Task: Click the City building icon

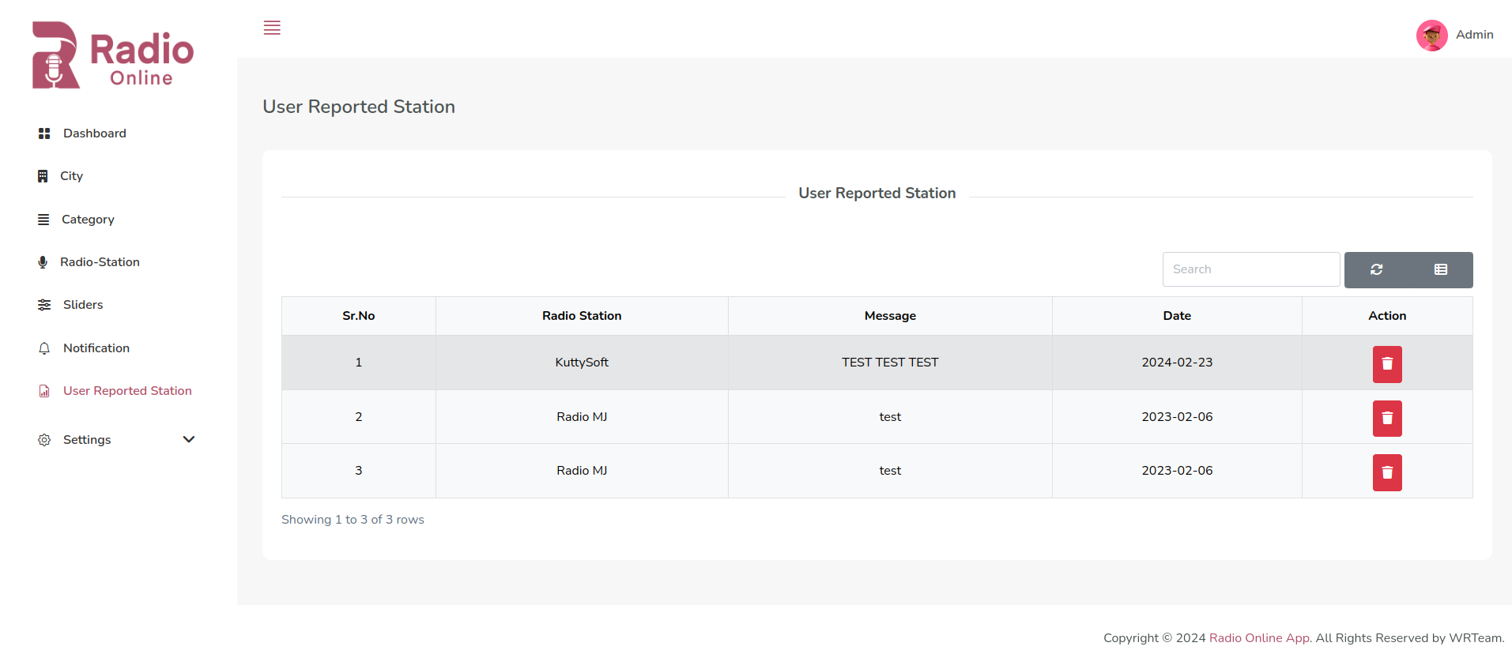Action: (x=43, y=176)
